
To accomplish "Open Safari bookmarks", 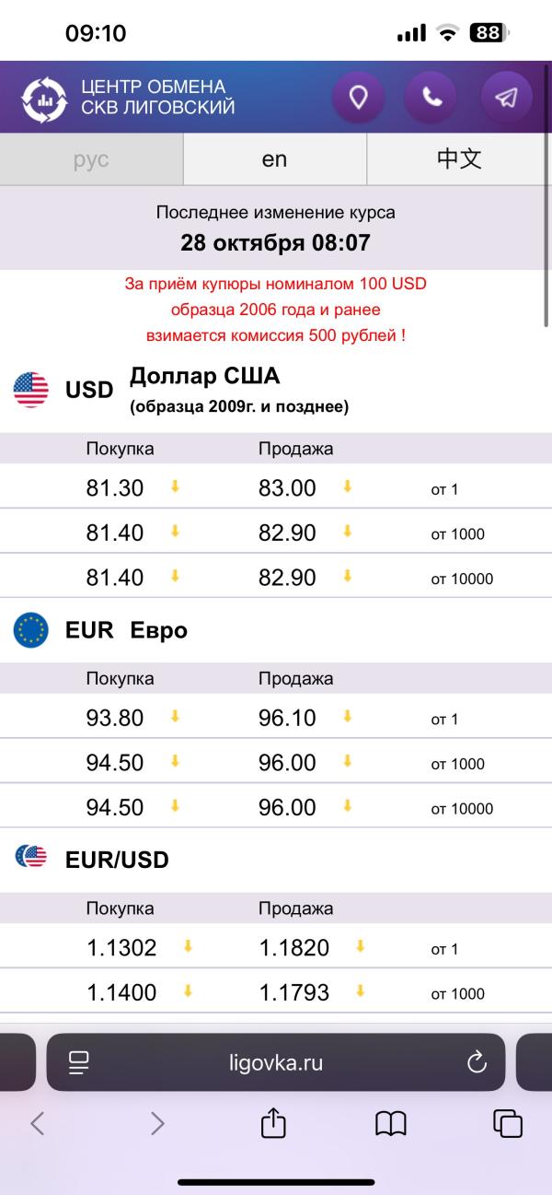I will [391, 1123].
